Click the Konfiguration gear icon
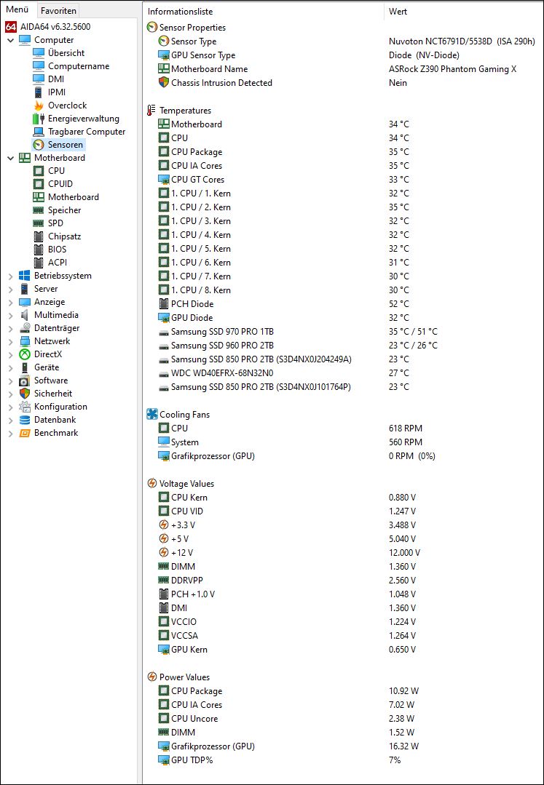This screenshot has height=785, width=544. point(25,407)
